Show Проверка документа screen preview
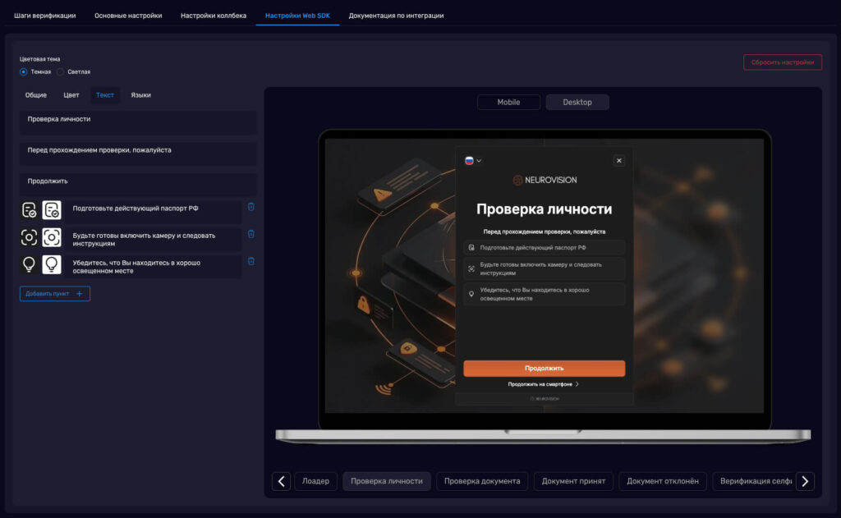This screenshot has height=518, width=841. tap(482, 481)
